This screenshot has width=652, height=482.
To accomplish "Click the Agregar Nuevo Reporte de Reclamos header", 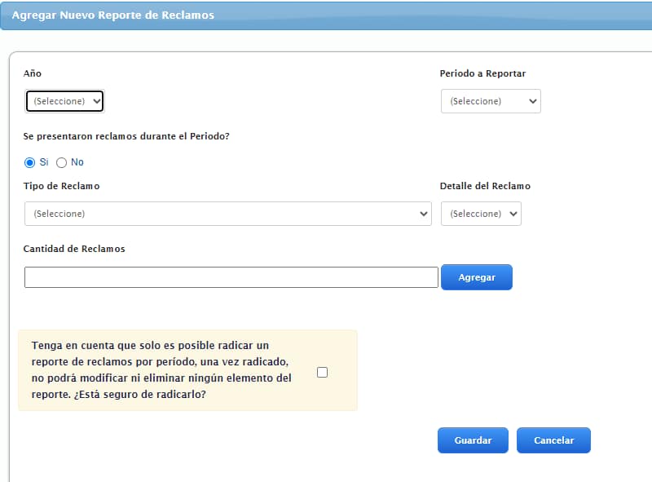I will click(113, 15).
